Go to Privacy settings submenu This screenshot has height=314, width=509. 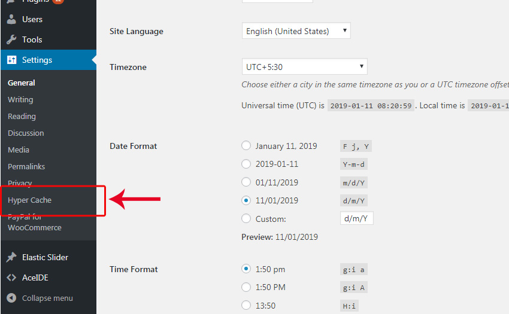(x=20, y=183)
